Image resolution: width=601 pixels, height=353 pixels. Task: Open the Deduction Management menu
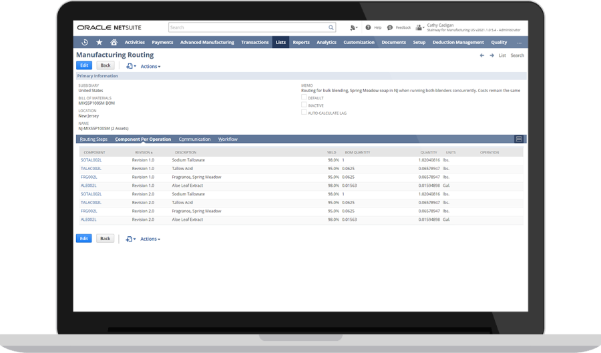(x=458, y=43)
